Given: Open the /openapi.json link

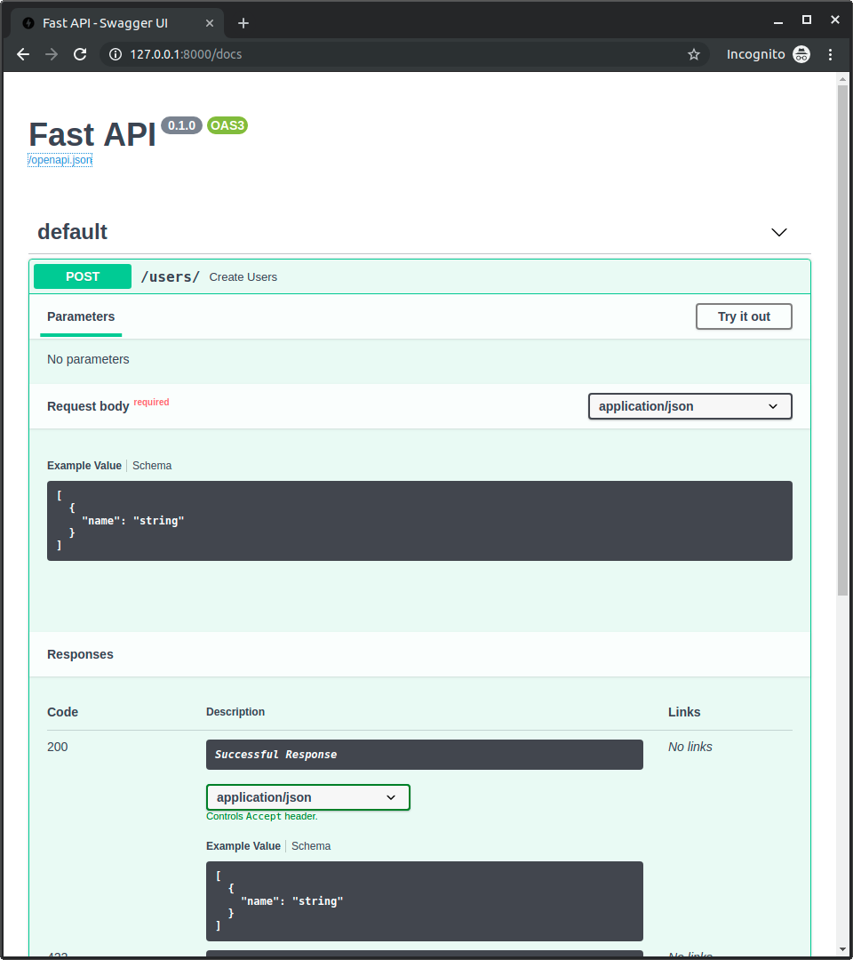Looking at the screenshot, I should click(x=60, y=160).
